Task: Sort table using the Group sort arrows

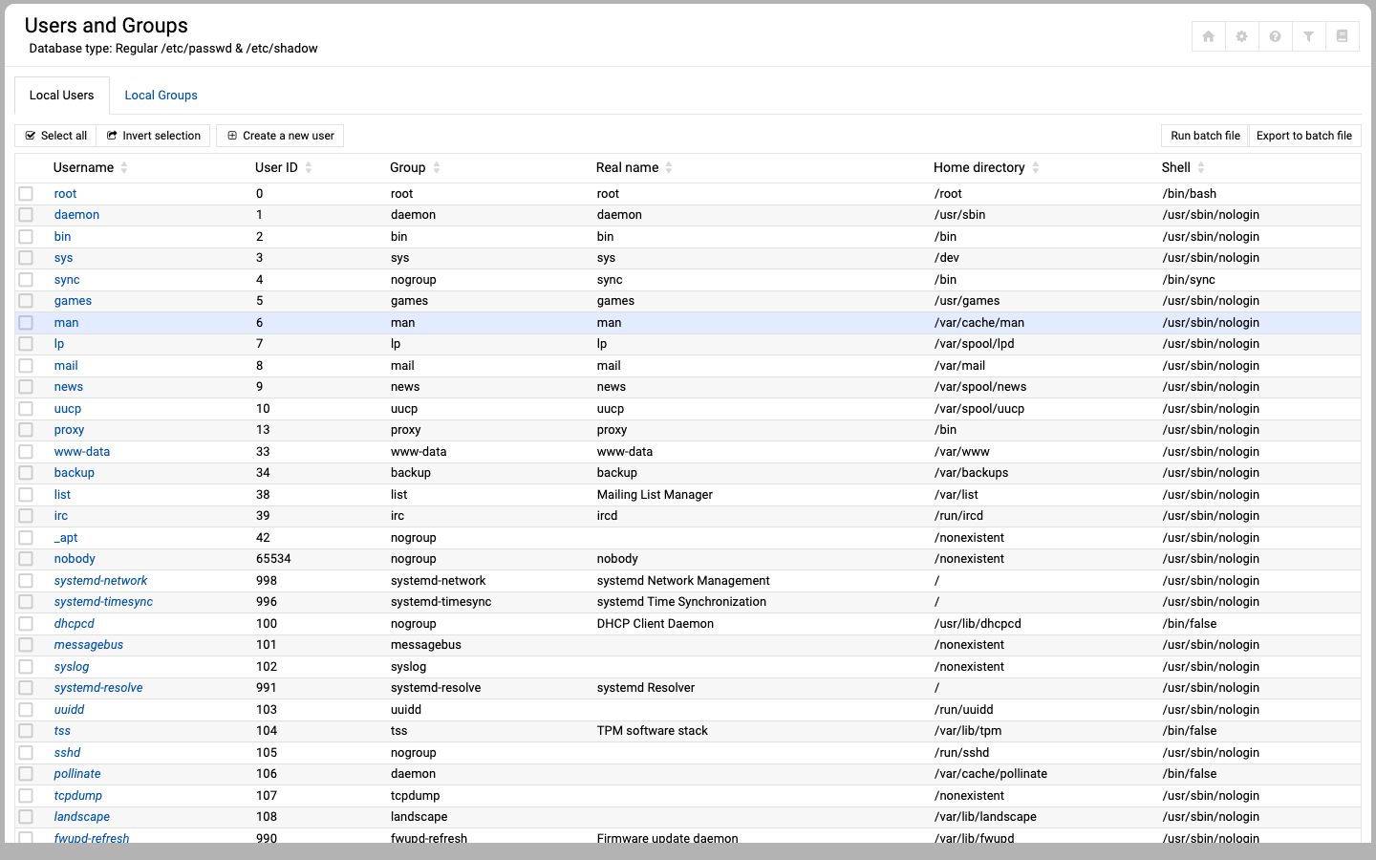Action: (437, 167)
